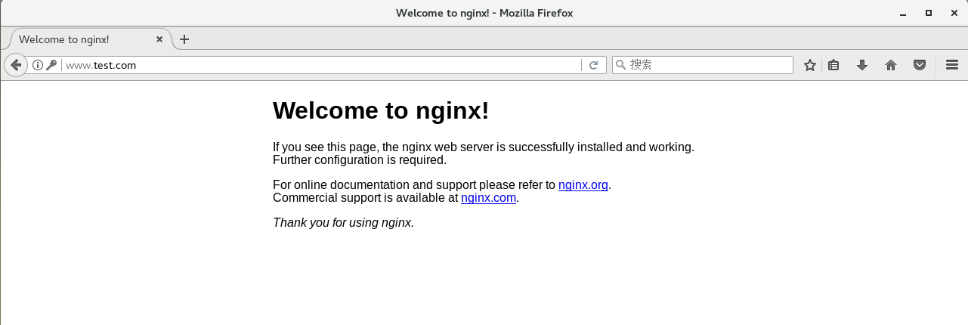This screenshot has width=968, height=325.
Task: Reload the page with the refresh icon
Action: (594, 65)
